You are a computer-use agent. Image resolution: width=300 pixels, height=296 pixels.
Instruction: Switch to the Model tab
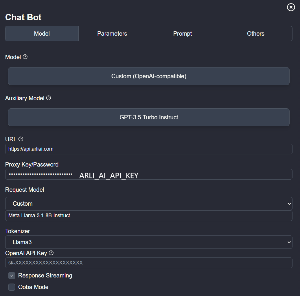coord(42,34)
